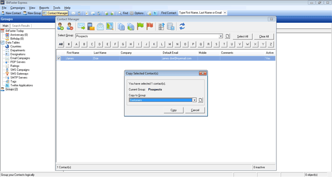Click the remove contact icon with red minus
Viewport: 332px width, 177px height.
tap(70, 27)
